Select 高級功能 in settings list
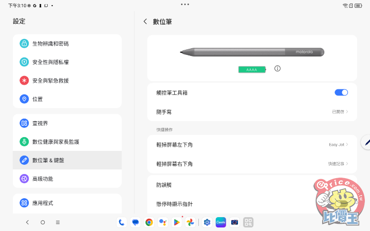This screenshot has height=231, width=370. click(x=67, y=179)
